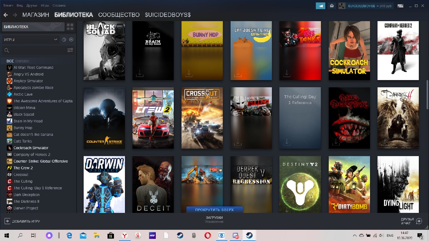Open the $UICIDEDBOY$$ profile tab
The height and width of the screenshot is (241, 429).
[168, 15]
